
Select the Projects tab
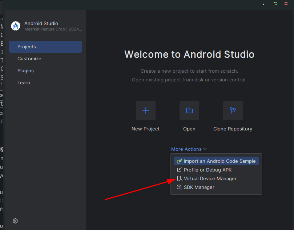pos(45,47)
